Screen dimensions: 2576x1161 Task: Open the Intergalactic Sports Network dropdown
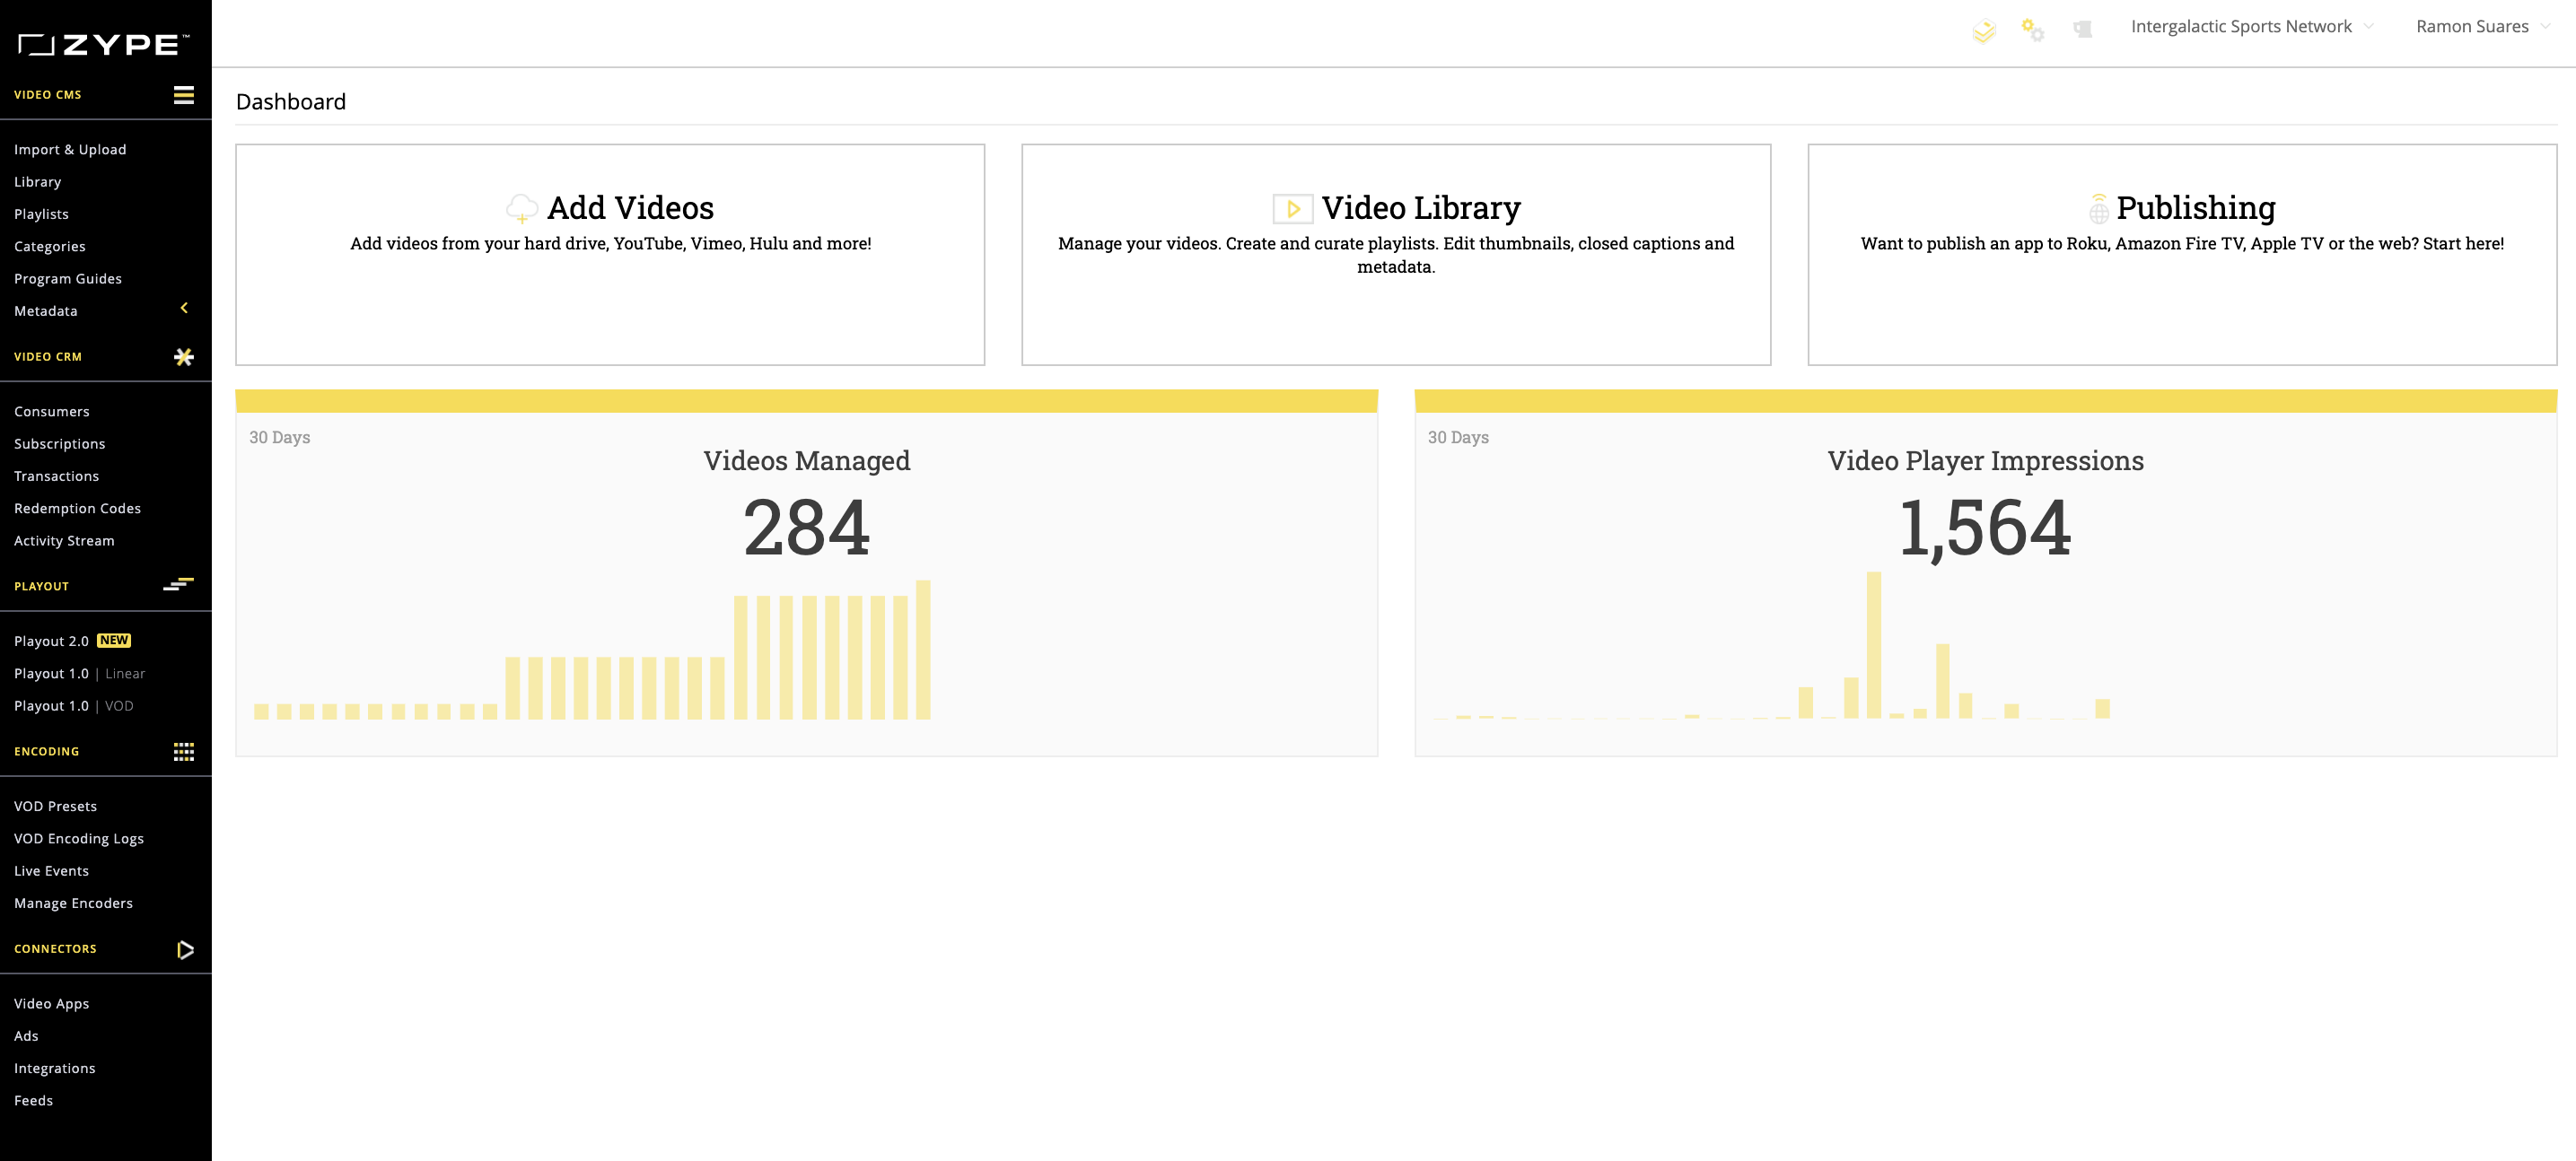coord(2252,26)
